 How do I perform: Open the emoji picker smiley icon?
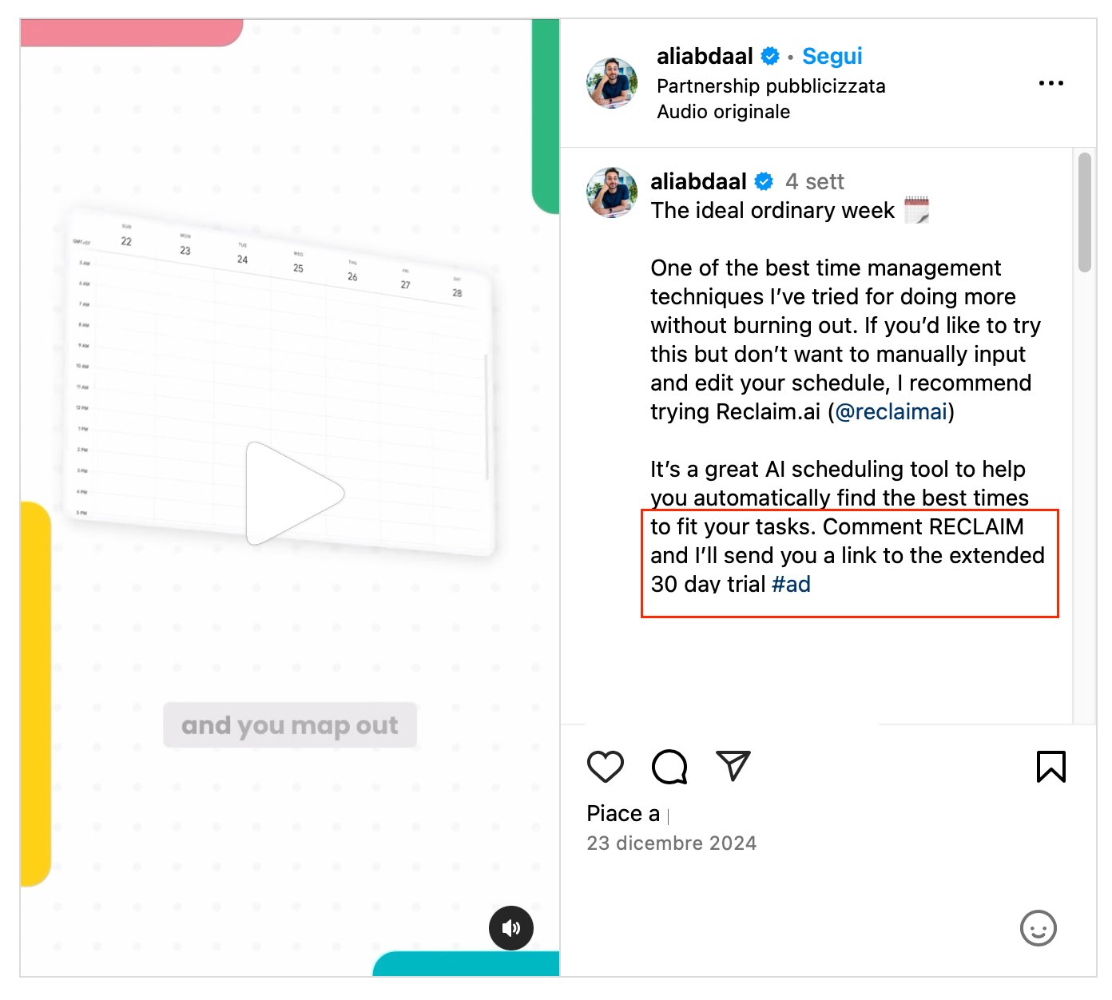(1038, 928)
